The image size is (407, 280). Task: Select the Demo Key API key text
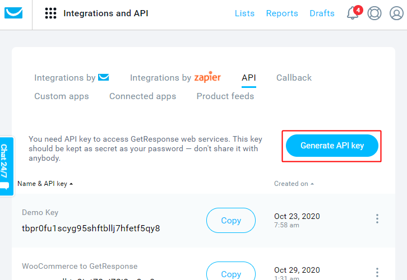91,228
